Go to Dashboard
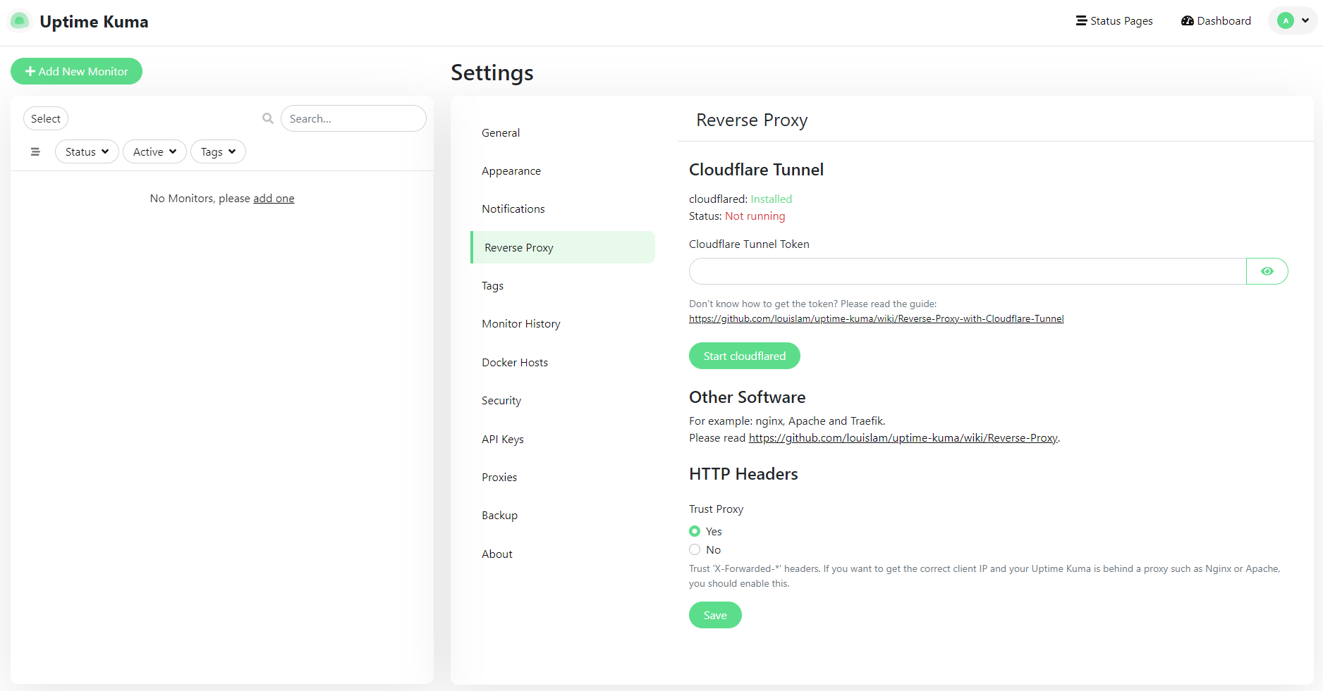The width and height of the screenshot is (1323, 691). (x=1216, y=21)
